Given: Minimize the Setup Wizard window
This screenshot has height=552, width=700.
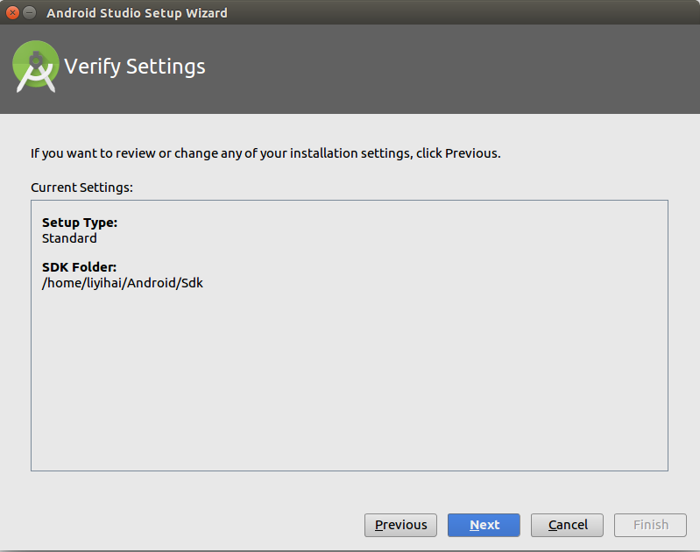Looking at the screenshot, I should point(29,12).
